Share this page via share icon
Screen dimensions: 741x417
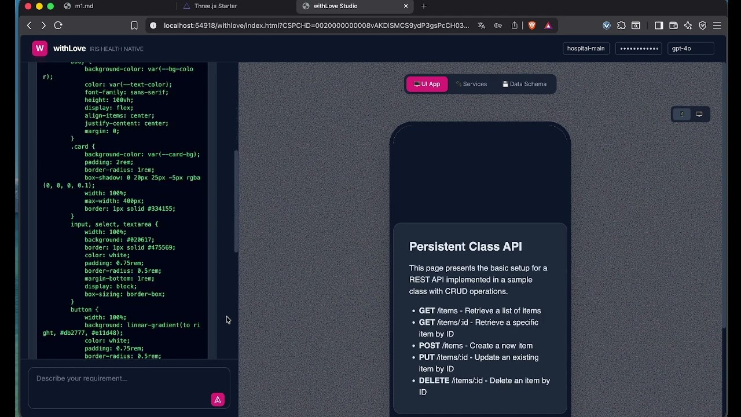(x=514, y=25)
